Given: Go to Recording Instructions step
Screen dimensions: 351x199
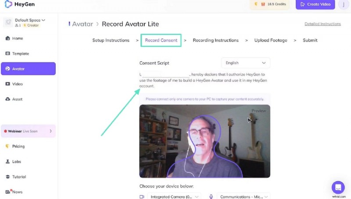Looking at the screenshot, I should (215, 40).
